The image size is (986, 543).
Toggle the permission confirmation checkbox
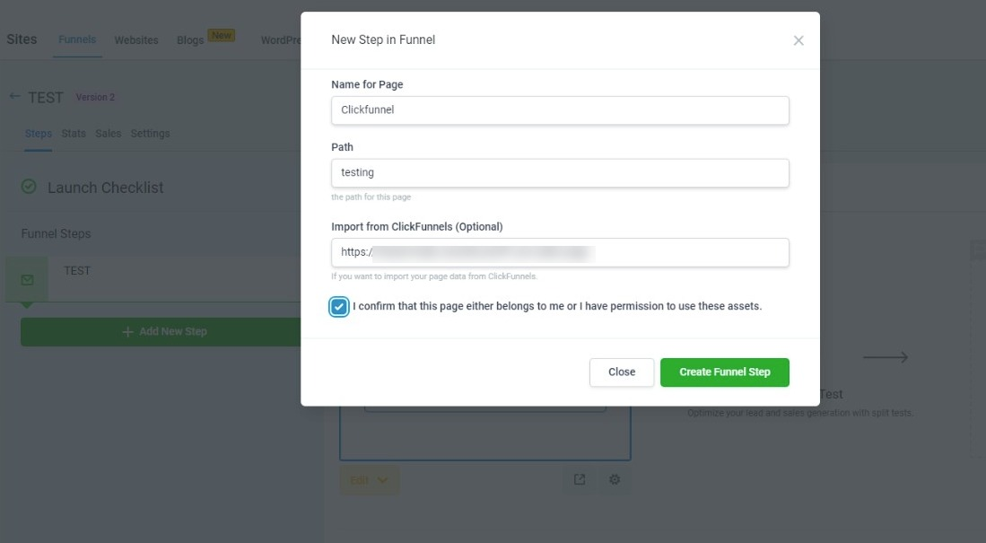point(339,307)
